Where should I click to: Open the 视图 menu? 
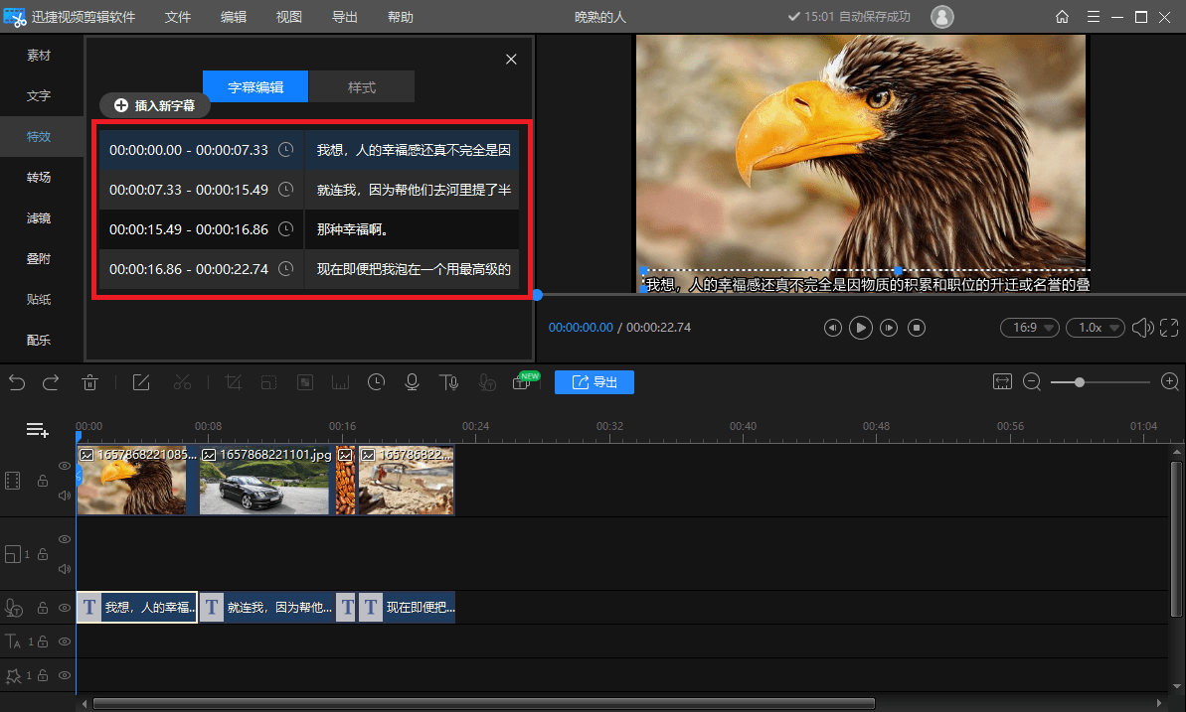289,17
